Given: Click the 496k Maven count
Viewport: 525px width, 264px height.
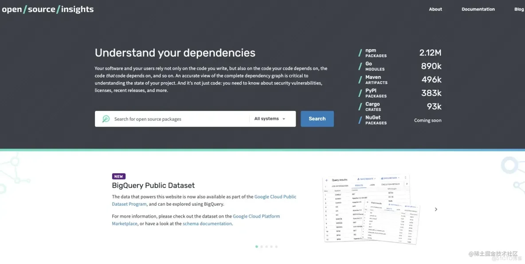Looking at the screenshot, I should point(431,80).
